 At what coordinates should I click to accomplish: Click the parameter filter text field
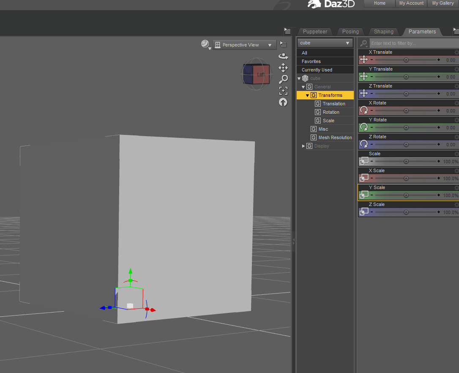[x=414, y=43]
